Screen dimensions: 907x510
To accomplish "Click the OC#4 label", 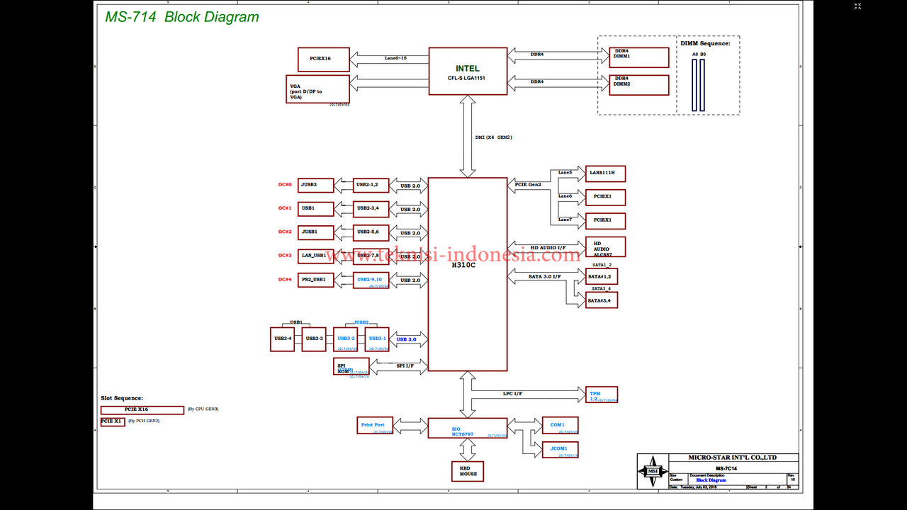I will [285, 279].
